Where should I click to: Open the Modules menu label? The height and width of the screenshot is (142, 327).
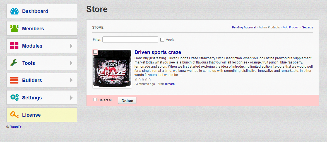[32, 46]
